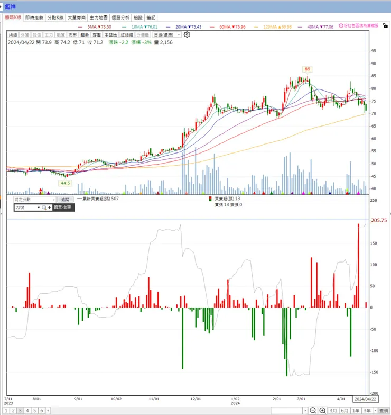The width and height of the screenshot is (391, 415).
Task: Select page 1 at bottom left
Action: click(x=6, y=411)
